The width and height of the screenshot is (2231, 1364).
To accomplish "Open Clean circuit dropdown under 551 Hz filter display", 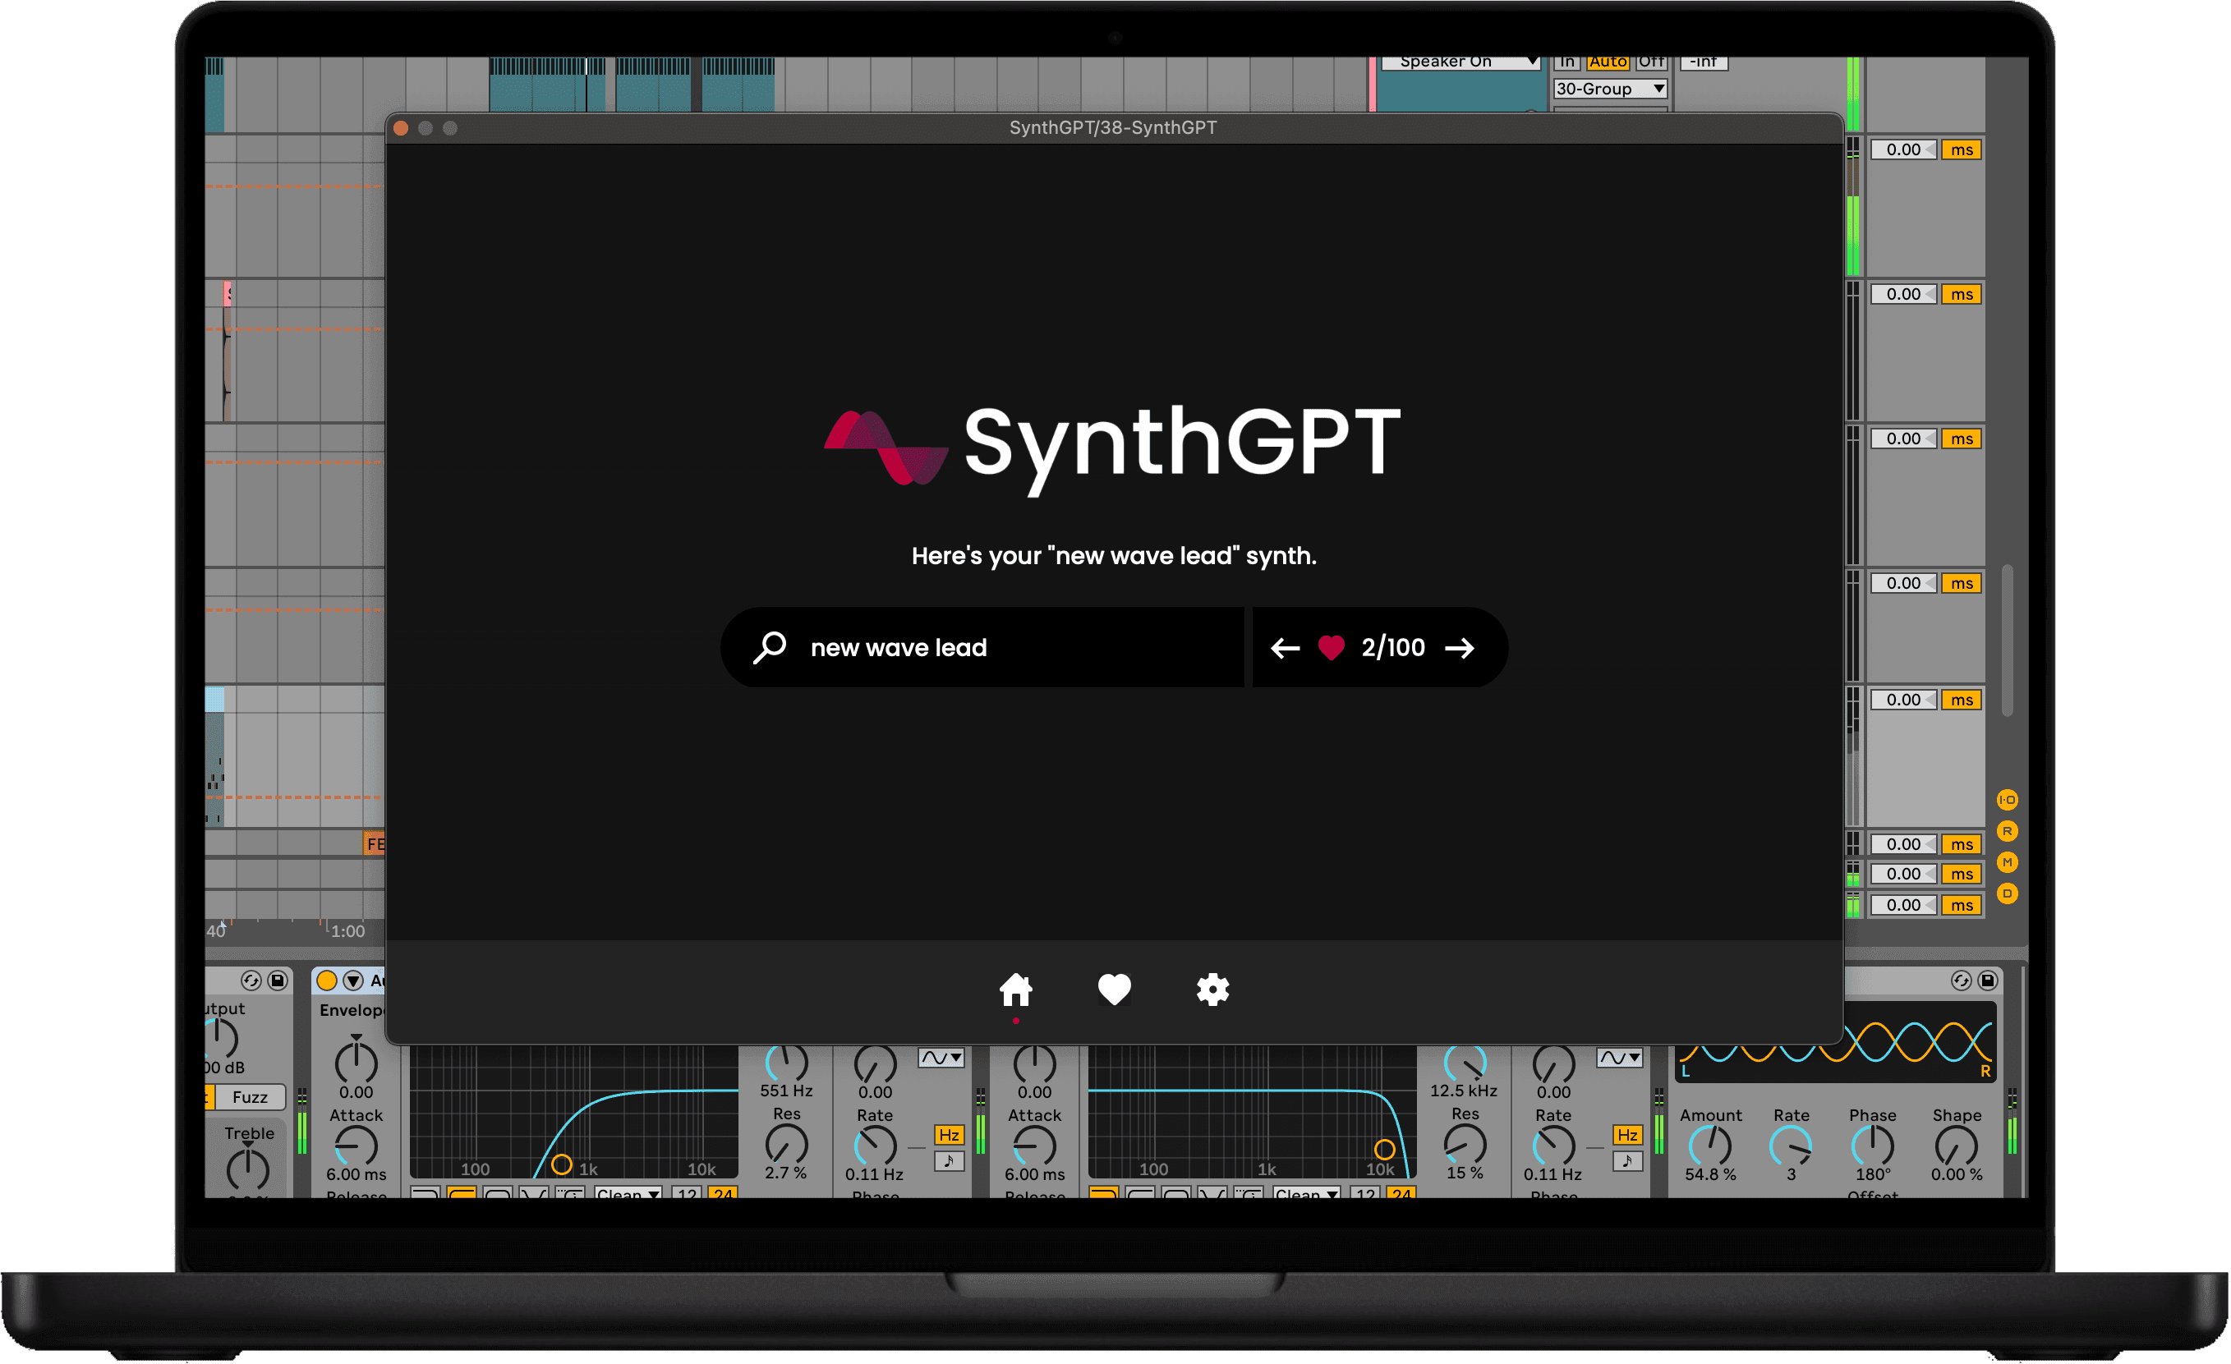I will tap(628, 1193).
